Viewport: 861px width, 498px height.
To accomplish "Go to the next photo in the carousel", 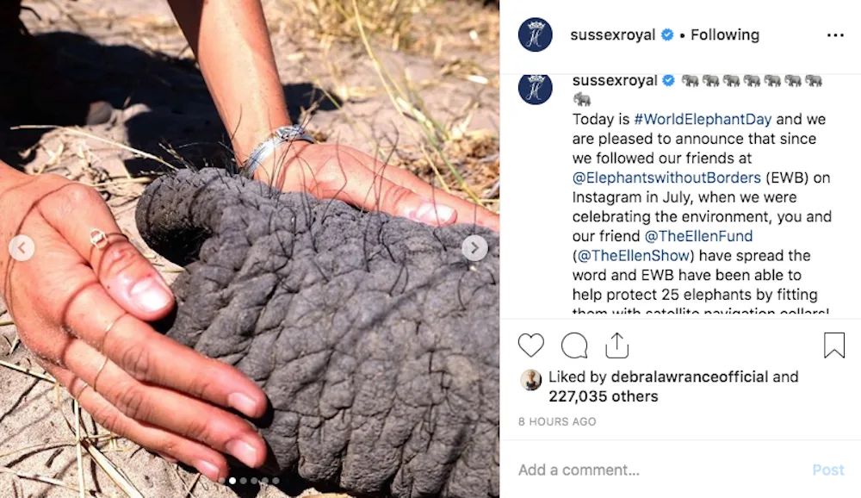I will (x=474, y=248).
